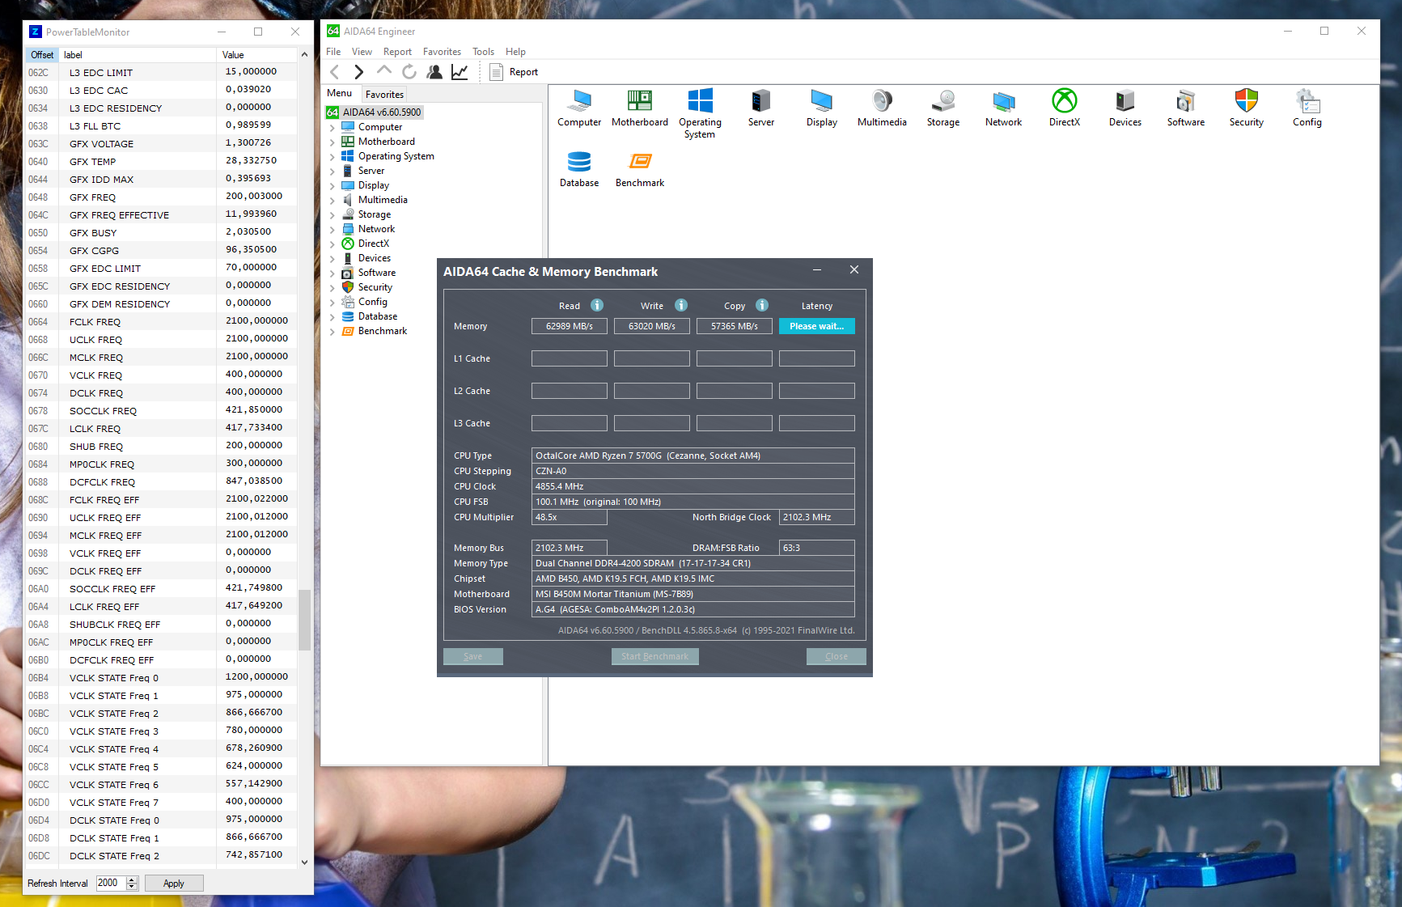Viewport: 1402px width, 907px height.
Task: Expand the Multimedia tree node
Action: (x=332, y=200)
